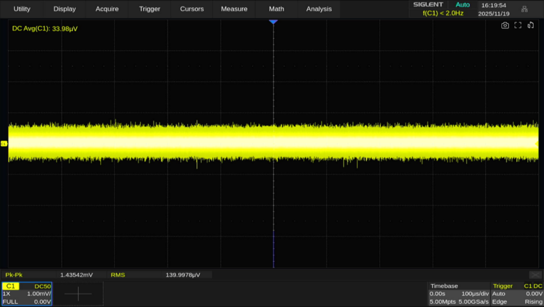The image size is (544, 307).
Task: Click the C1 channel level marker on left edge
Action: [x=4, y=144]
